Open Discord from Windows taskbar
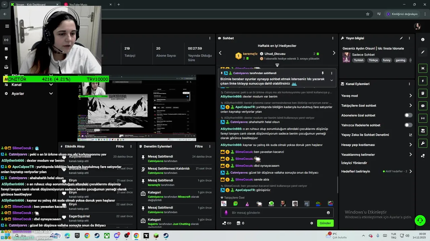This screenshot has width=430, height=241. coord(117,236)
